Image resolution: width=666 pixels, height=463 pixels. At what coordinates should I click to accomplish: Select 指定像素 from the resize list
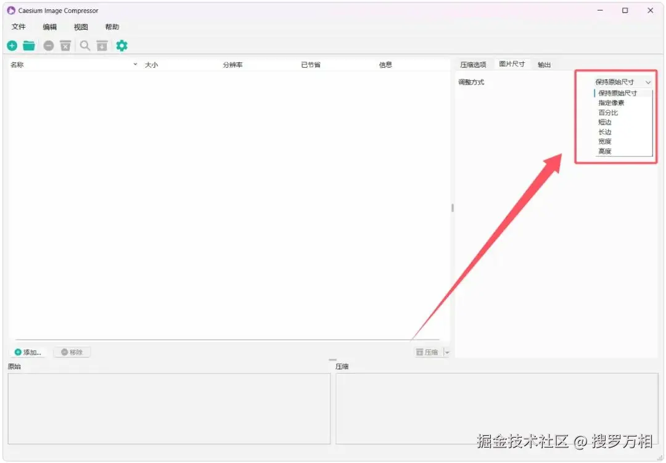610,102
